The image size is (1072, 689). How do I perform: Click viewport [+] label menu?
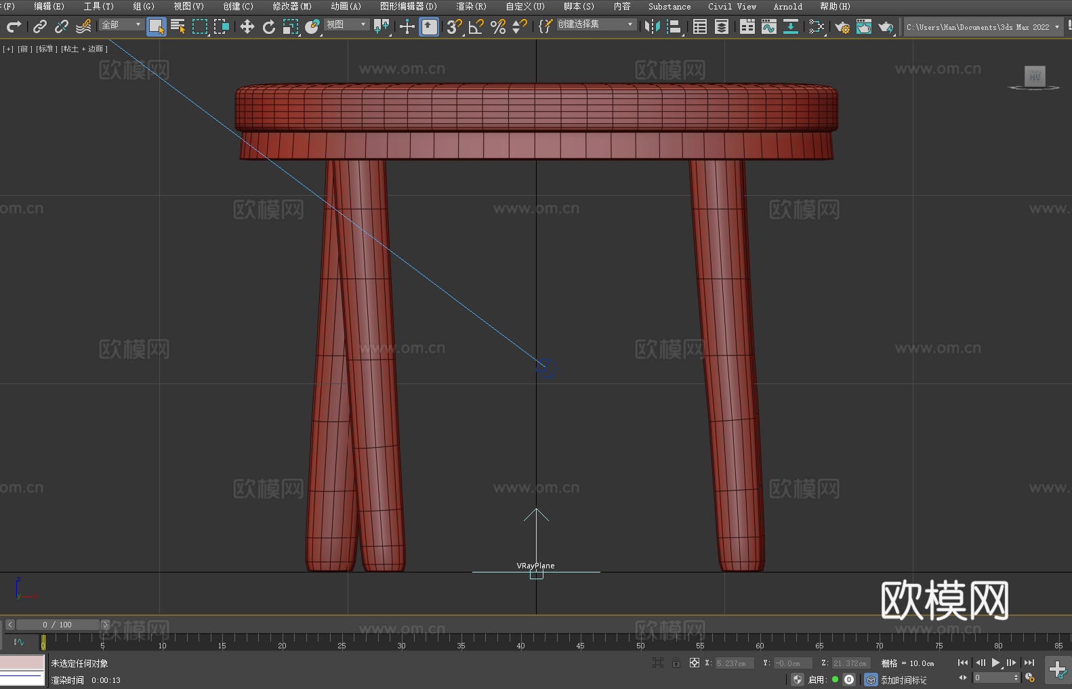[8, 49]
